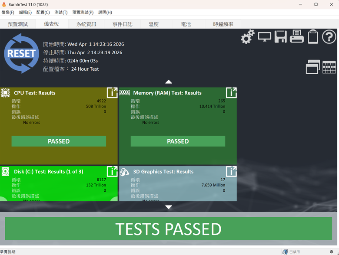Click the 3D shapes graphics icon
Screen dimensions: 339x255
point(125,172)
